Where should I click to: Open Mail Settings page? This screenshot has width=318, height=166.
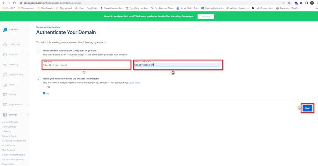8,150
